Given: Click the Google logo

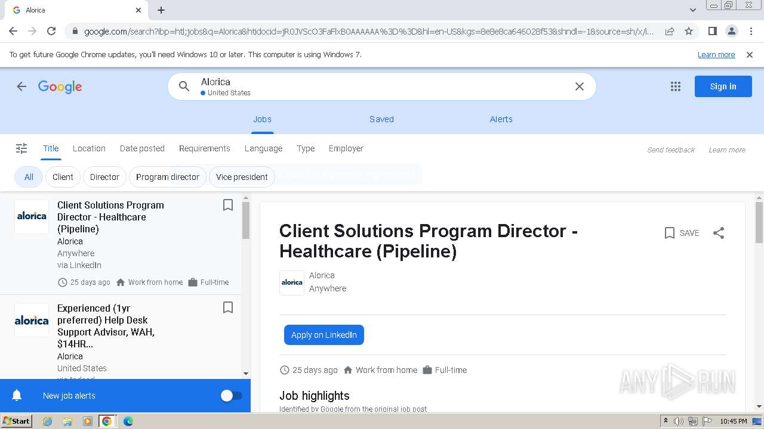Looking at the screenshot, I should click(x=60, y=87).
